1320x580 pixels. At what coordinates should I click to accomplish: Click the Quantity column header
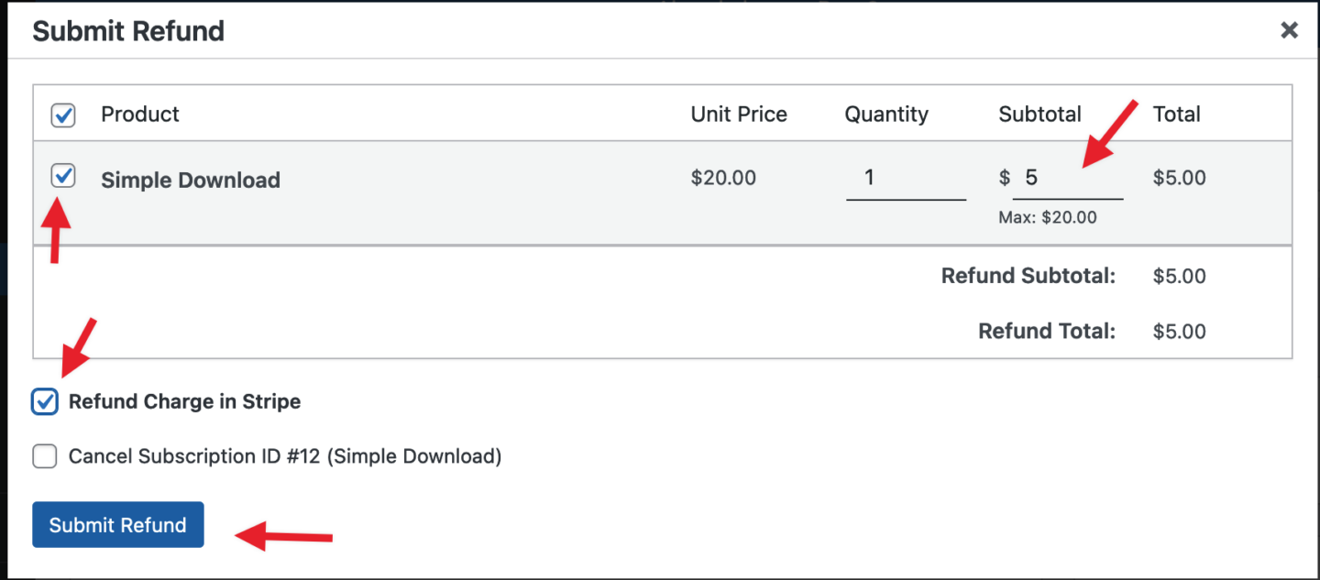[x=886, y=114]
